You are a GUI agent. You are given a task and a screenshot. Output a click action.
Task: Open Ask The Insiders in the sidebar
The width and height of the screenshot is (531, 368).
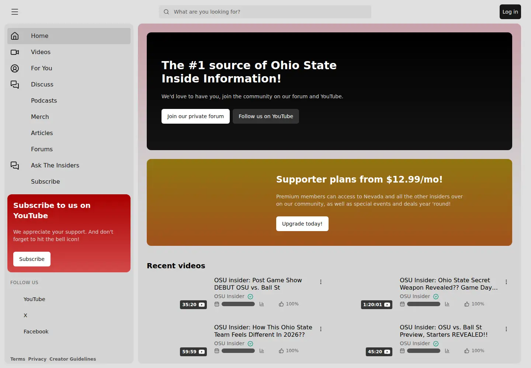tap(69, 166)
